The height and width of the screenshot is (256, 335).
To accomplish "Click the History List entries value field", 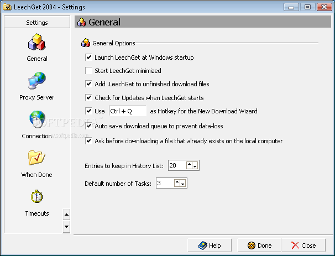I will [177, 165].
